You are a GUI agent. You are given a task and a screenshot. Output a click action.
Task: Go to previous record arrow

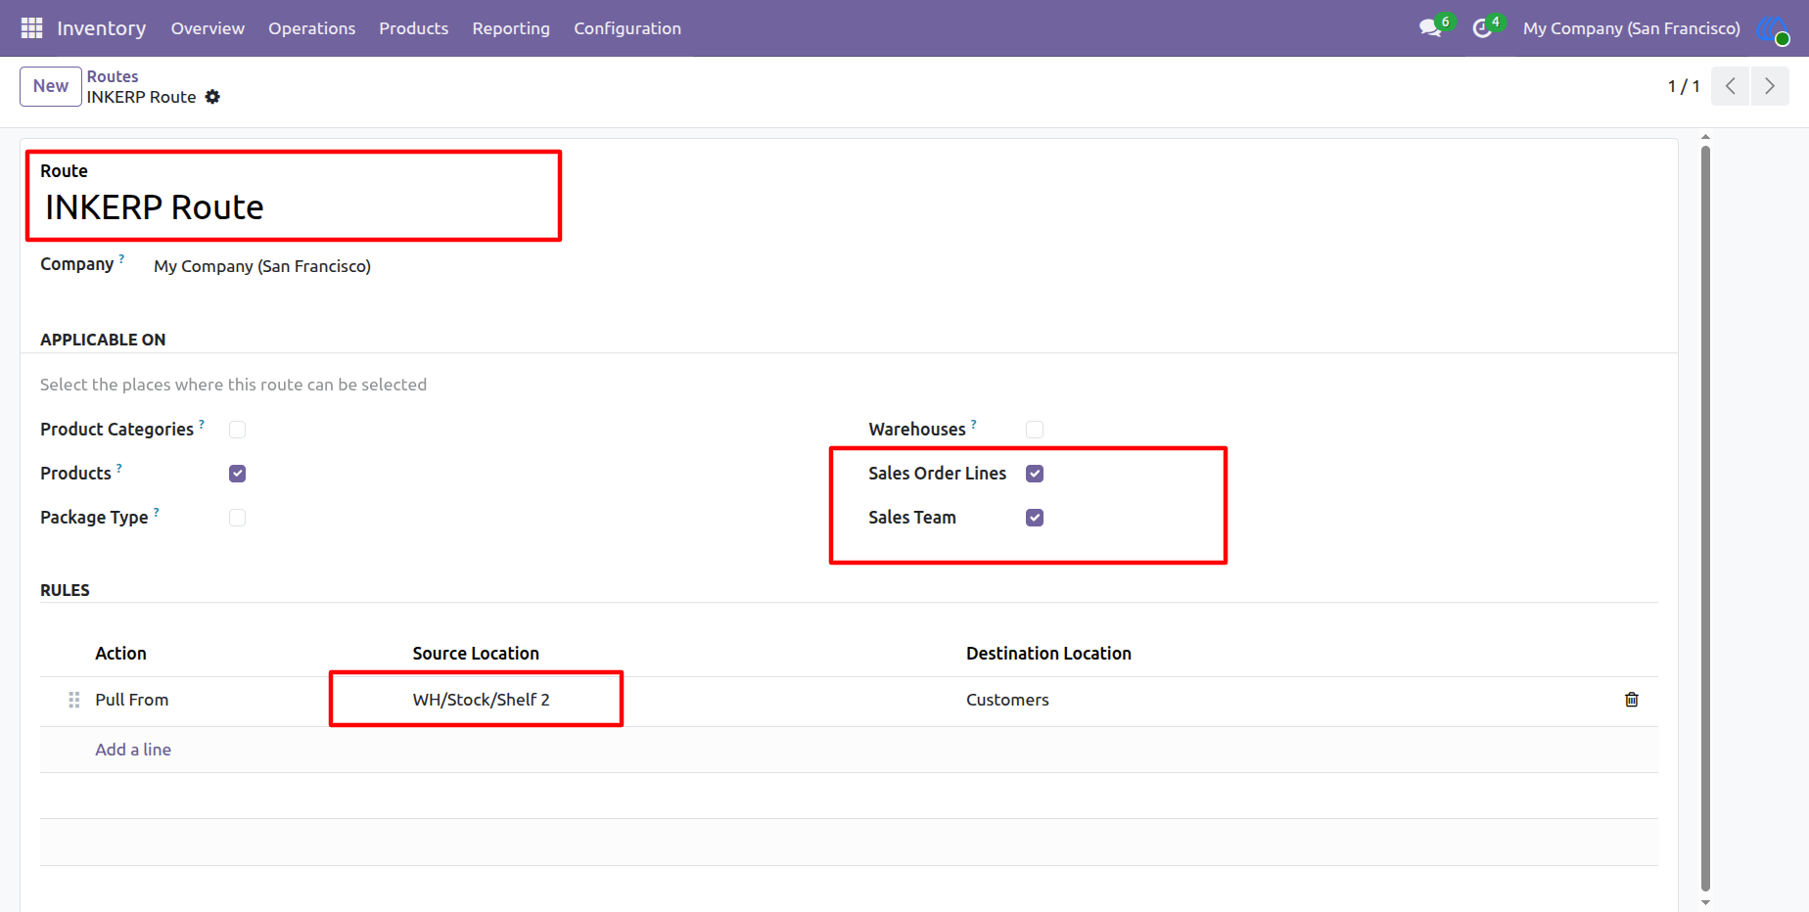[x=1730, y=86]
